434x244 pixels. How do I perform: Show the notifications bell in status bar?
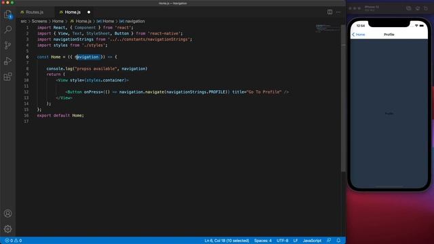[338, 241]
